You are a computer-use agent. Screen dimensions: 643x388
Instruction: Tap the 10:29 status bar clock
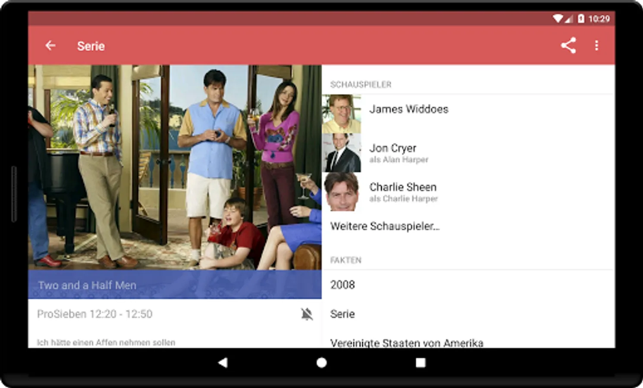[599, 19]
